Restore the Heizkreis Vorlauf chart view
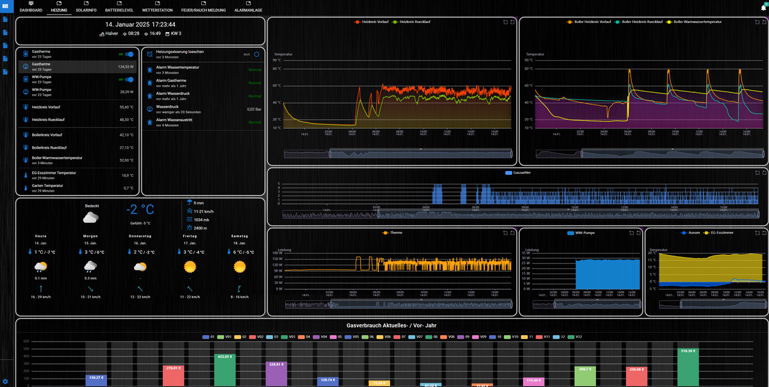The image size is (769, 387). [x=512, y=22]
